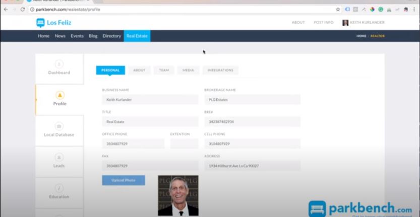The image size is (420, 217).
Task: Open Dashboard sidebar icon
Action: (x=59, y=64)
